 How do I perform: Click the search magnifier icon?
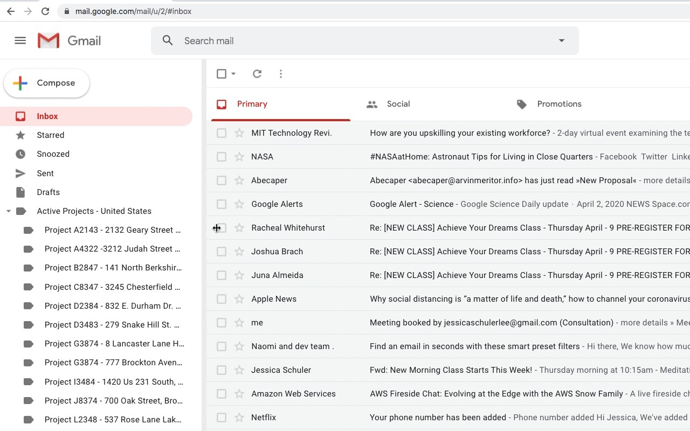[168, 40]
